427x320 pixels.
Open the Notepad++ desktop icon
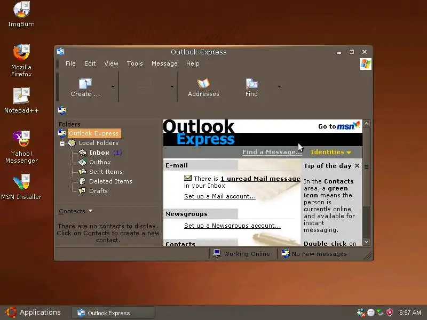[x=21, y=95]
